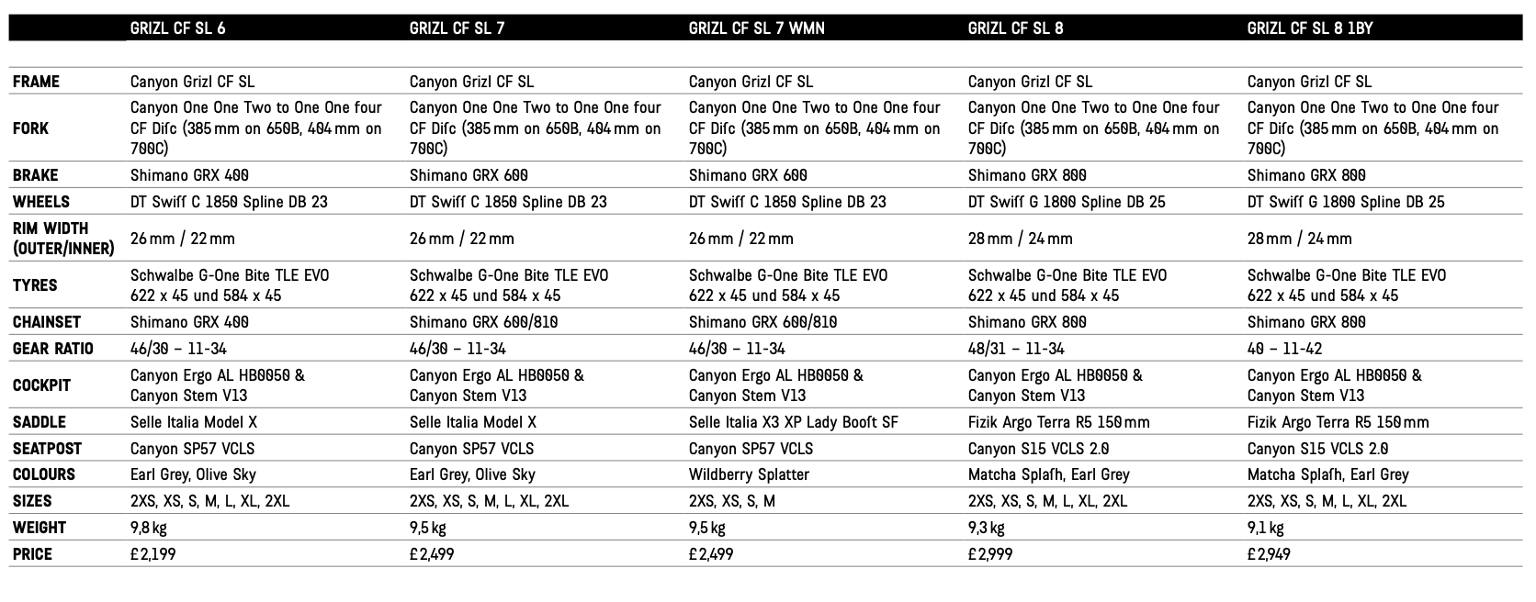This screenshot has height=602, width=1536.
Task: Select the Selle Italia X3 XP Lady saddle cell
Action: coord(793,422)
